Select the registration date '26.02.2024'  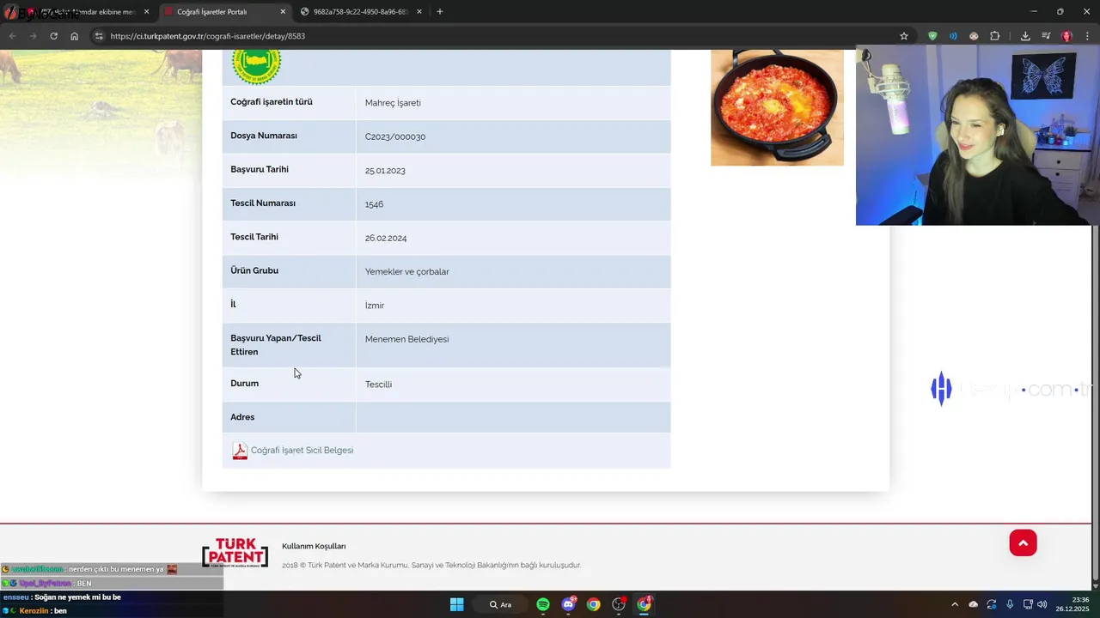coord(386,238)
